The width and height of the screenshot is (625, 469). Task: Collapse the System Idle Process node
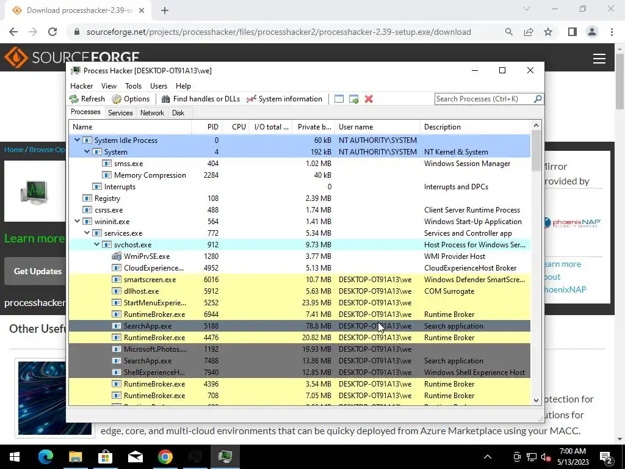(x=78, y=140)
